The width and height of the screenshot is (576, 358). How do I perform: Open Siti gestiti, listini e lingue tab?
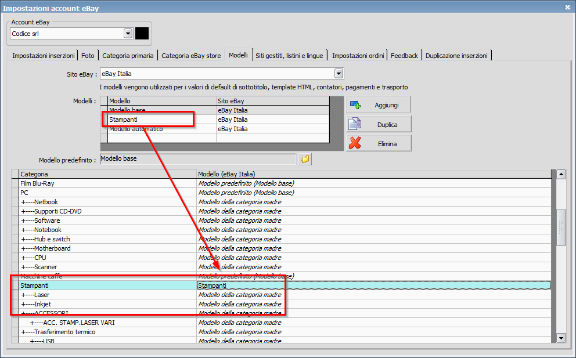point(290,56)
